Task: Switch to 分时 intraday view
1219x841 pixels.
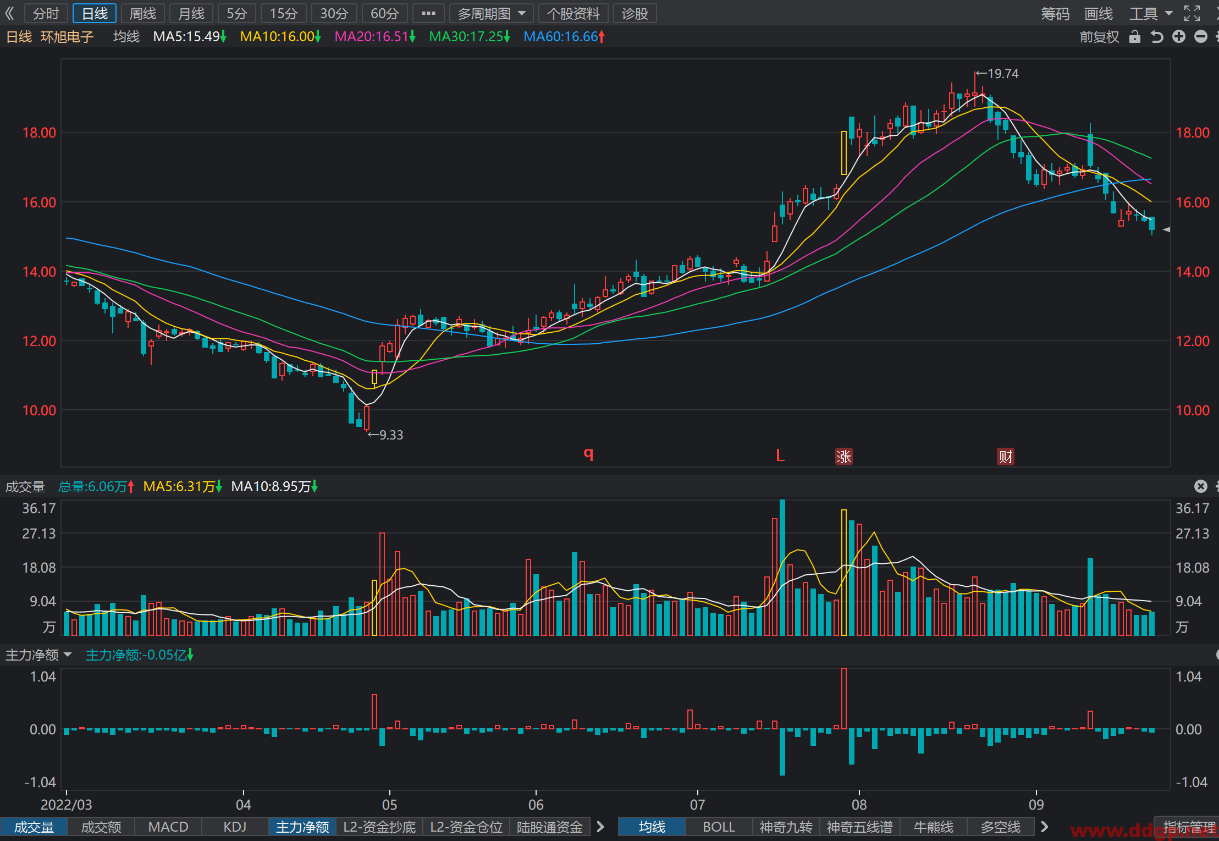Action: 46,13
